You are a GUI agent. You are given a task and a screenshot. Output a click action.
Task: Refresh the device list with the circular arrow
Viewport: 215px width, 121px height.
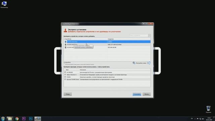(x=149, y=63)
